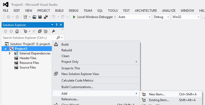Click the Sync with Active Document icon
205x105 pixels.
pos(34,31)
